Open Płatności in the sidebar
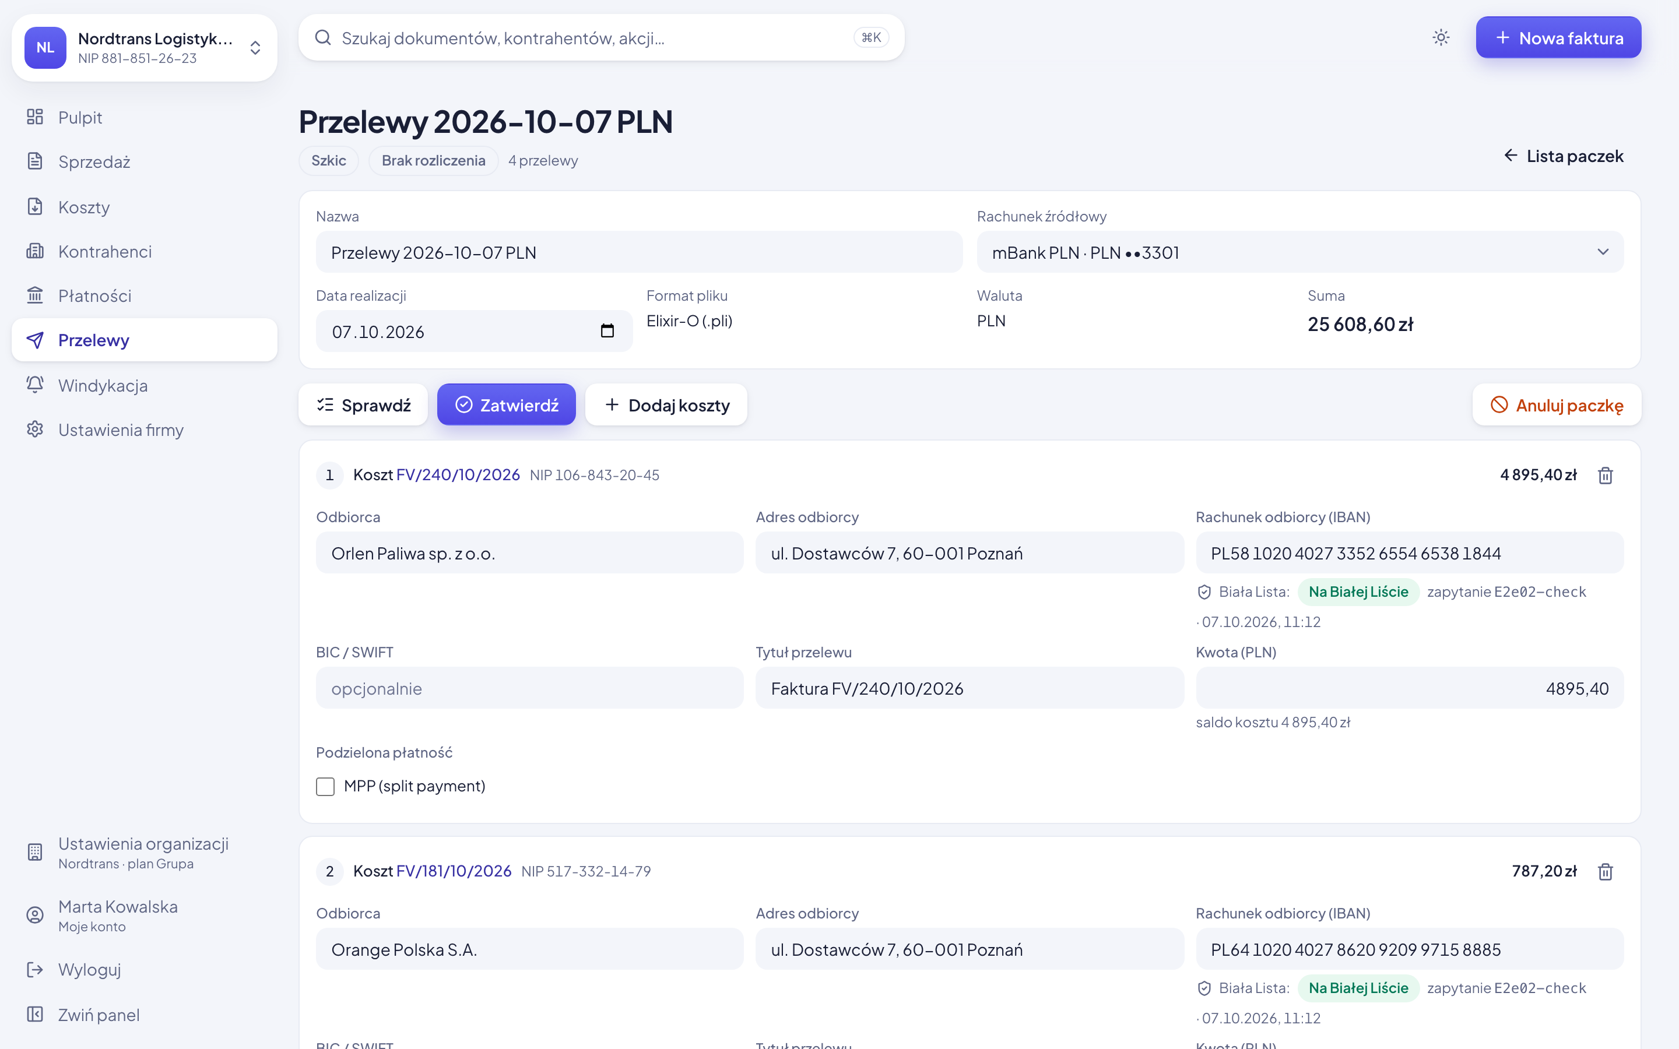This screenshot has width=1679, height=1049. 145,295
